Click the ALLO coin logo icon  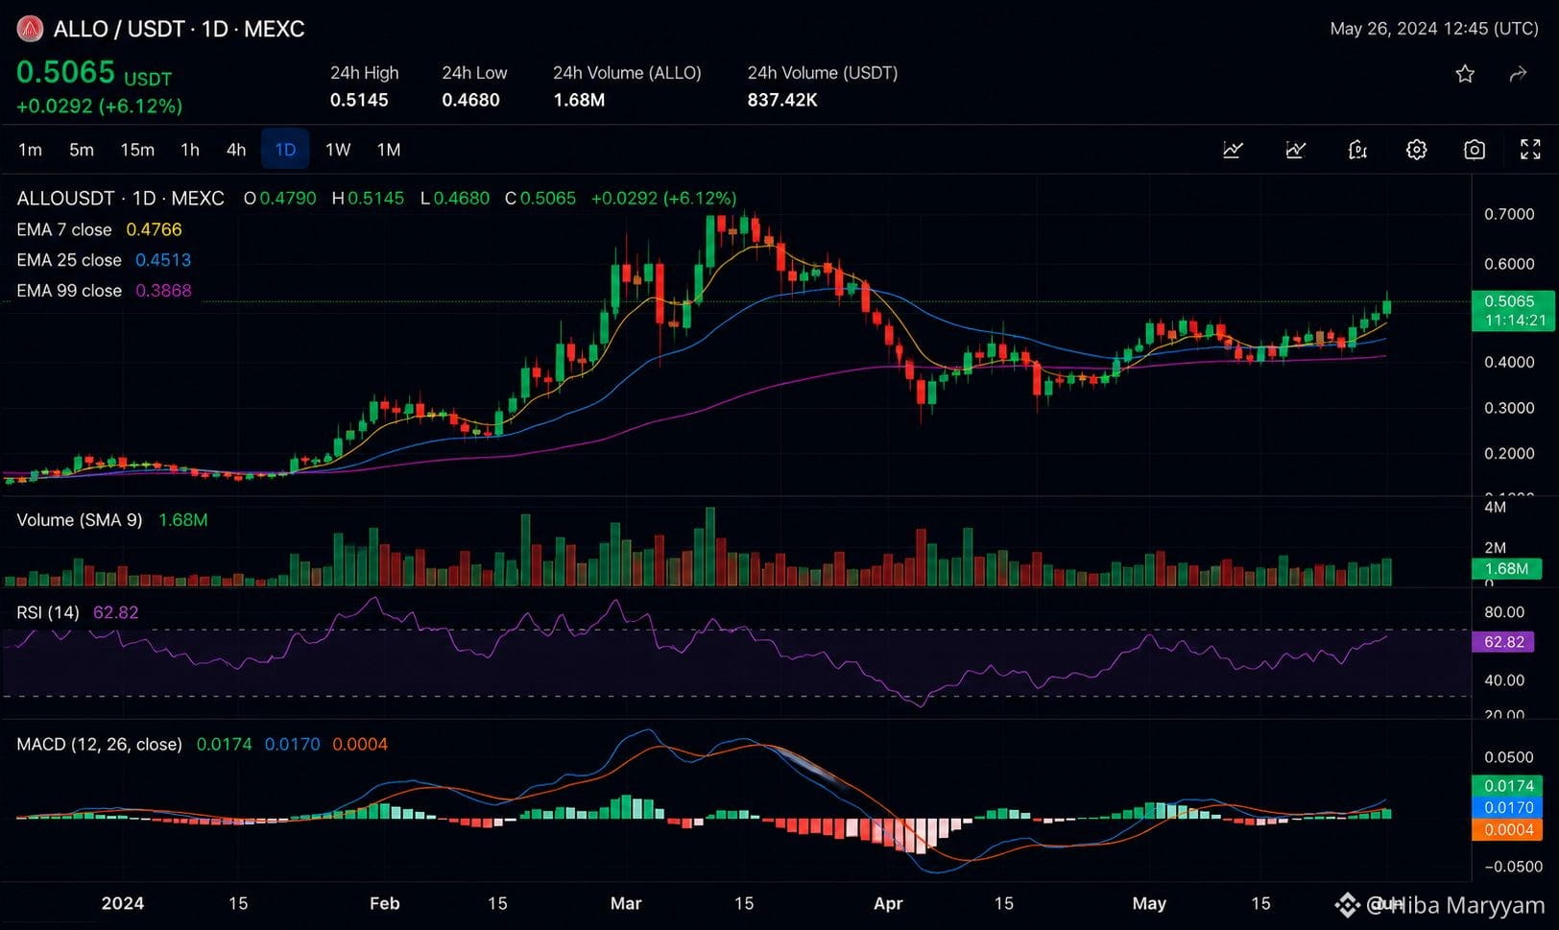(x=30, y=29)
